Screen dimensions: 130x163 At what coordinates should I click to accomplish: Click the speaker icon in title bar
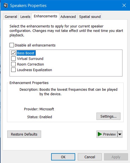pyautogui.click(x=6, y=5)
